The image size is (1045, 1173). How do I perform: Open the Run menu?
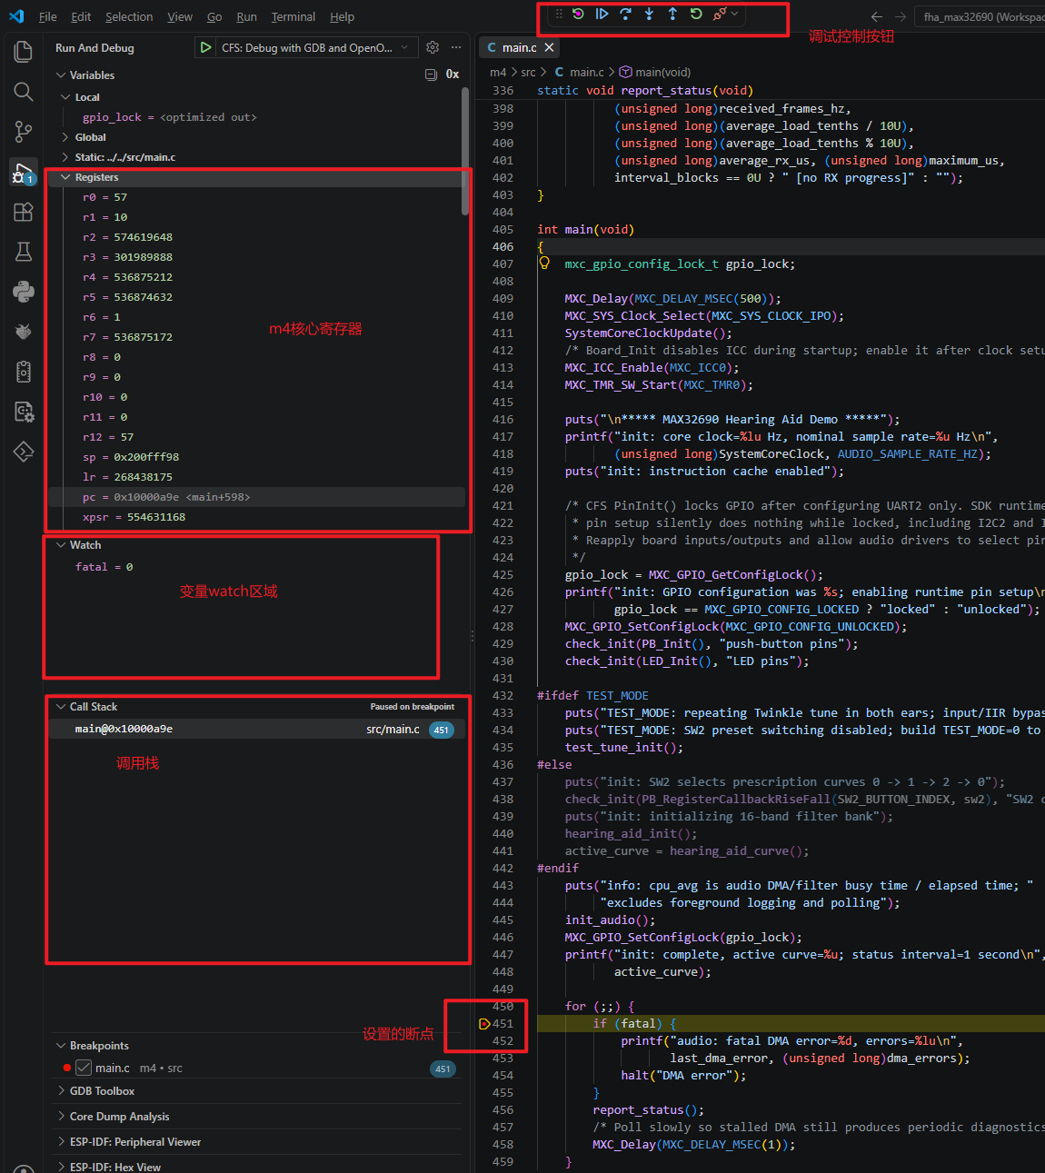tap(246, 16)
